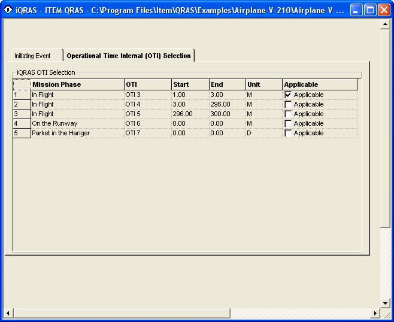Click the End column header
The width and height of the screenshot is (394, 322).
(226, 84)
